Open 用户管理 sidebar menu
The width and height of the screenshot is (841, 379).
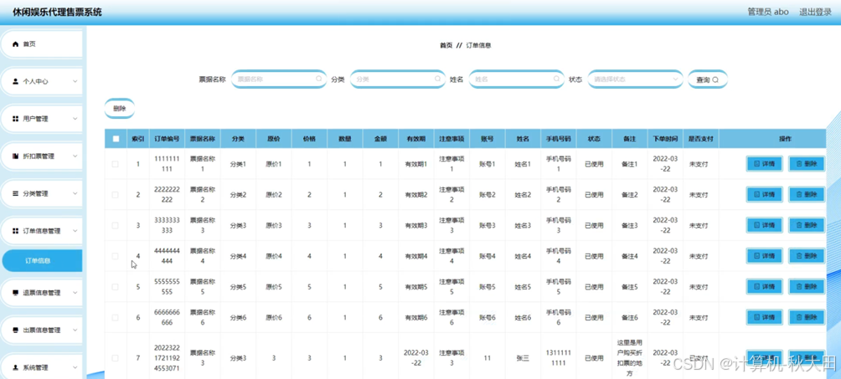click(x=43, y=119)
